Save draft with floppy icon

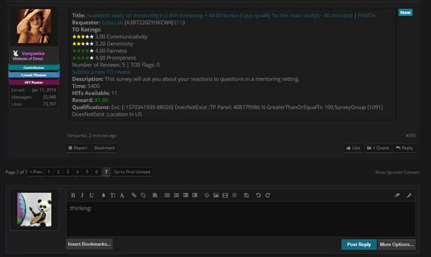(x=246, y=195)
